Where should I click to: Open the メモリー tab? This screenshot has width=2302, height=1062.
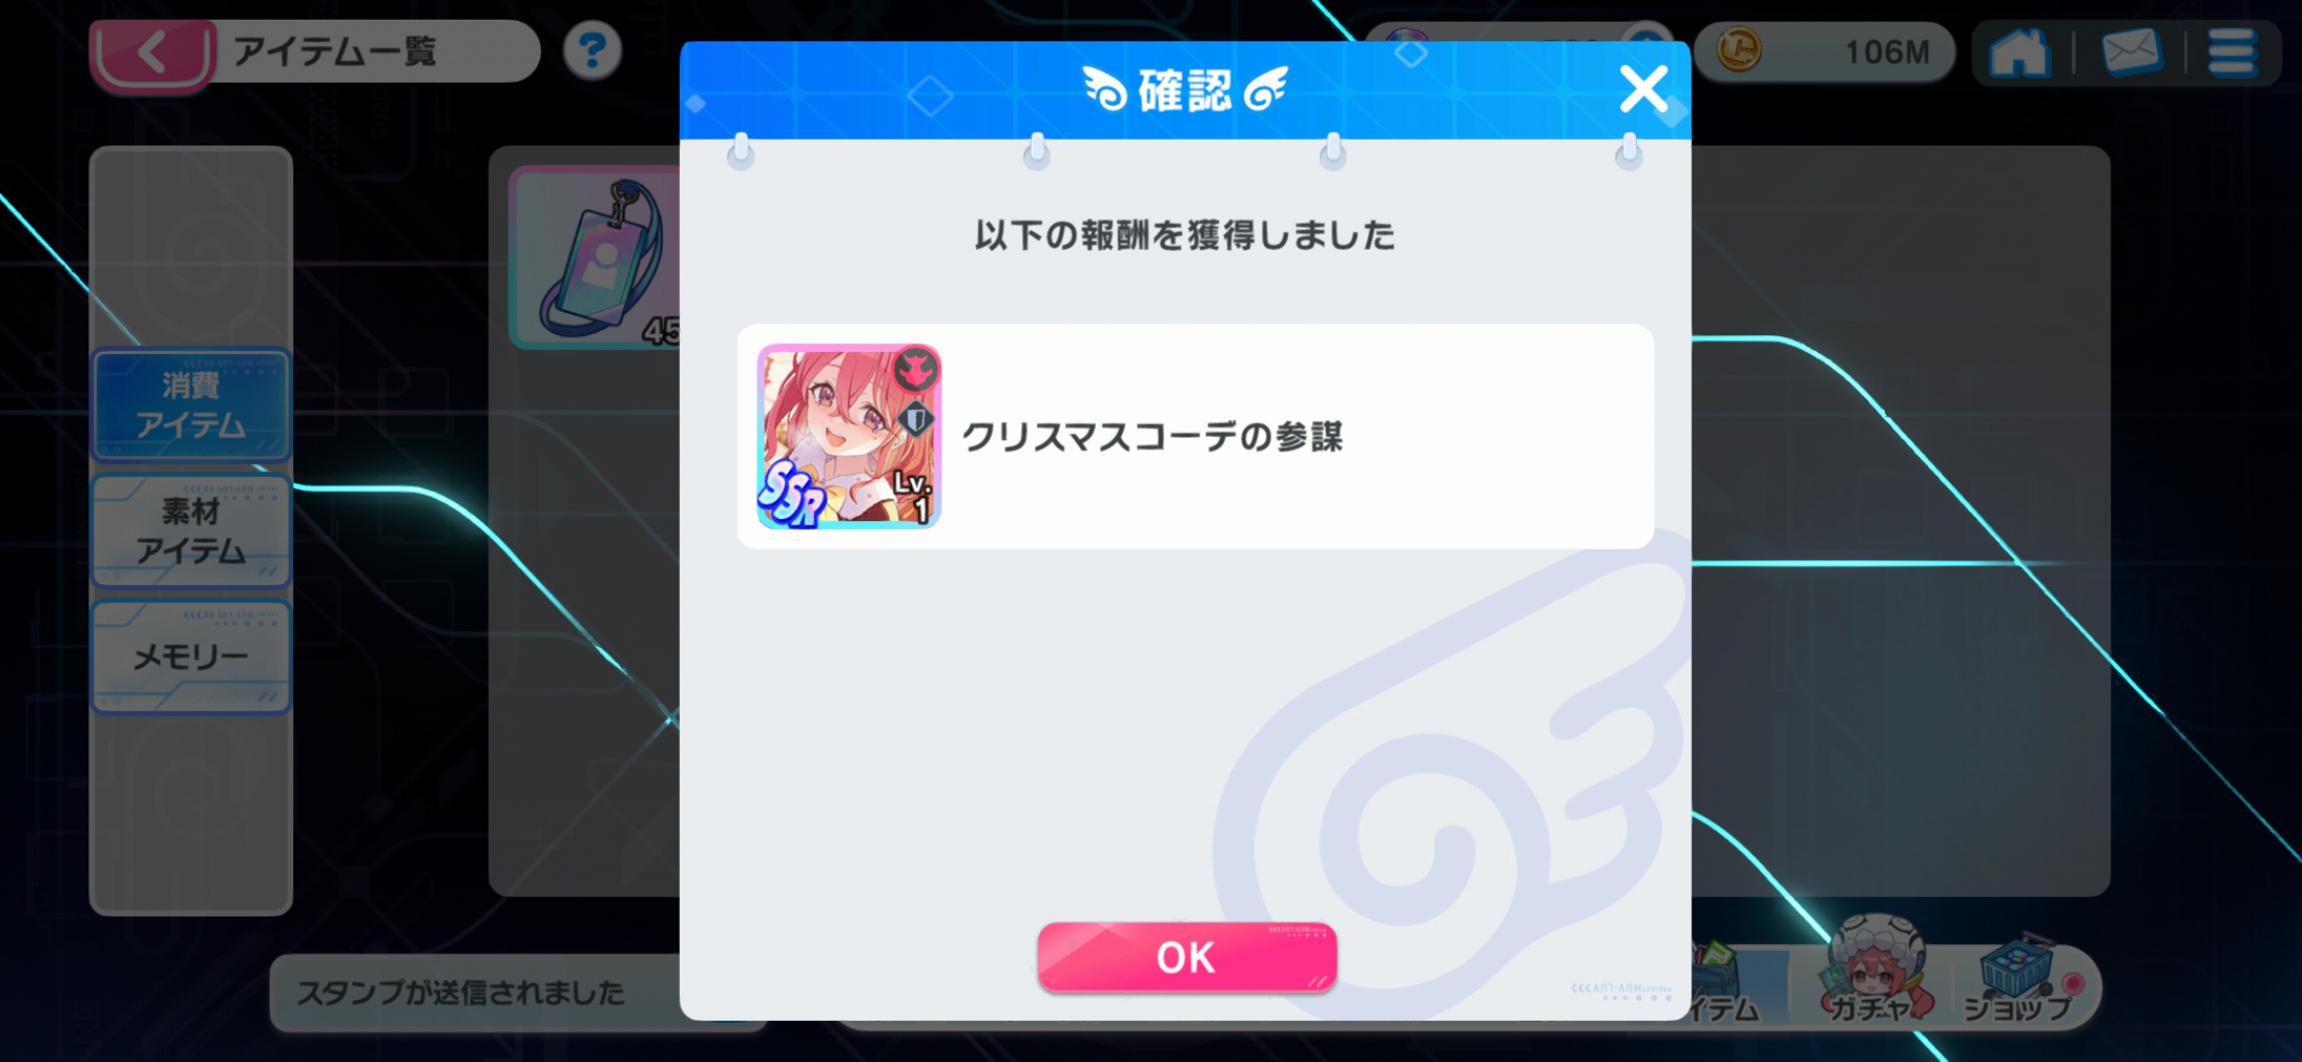[x=191, y=656]
